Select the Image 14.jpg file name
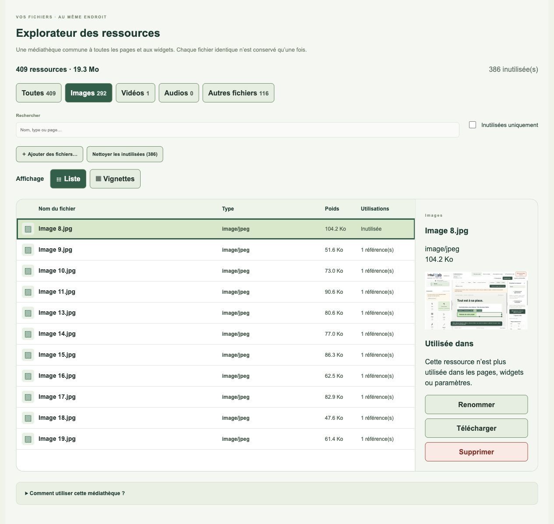 pos(57,334)
